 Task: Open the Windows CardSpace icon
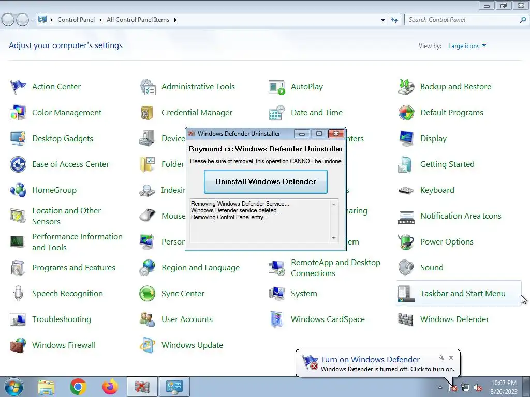tap(276, 319)
